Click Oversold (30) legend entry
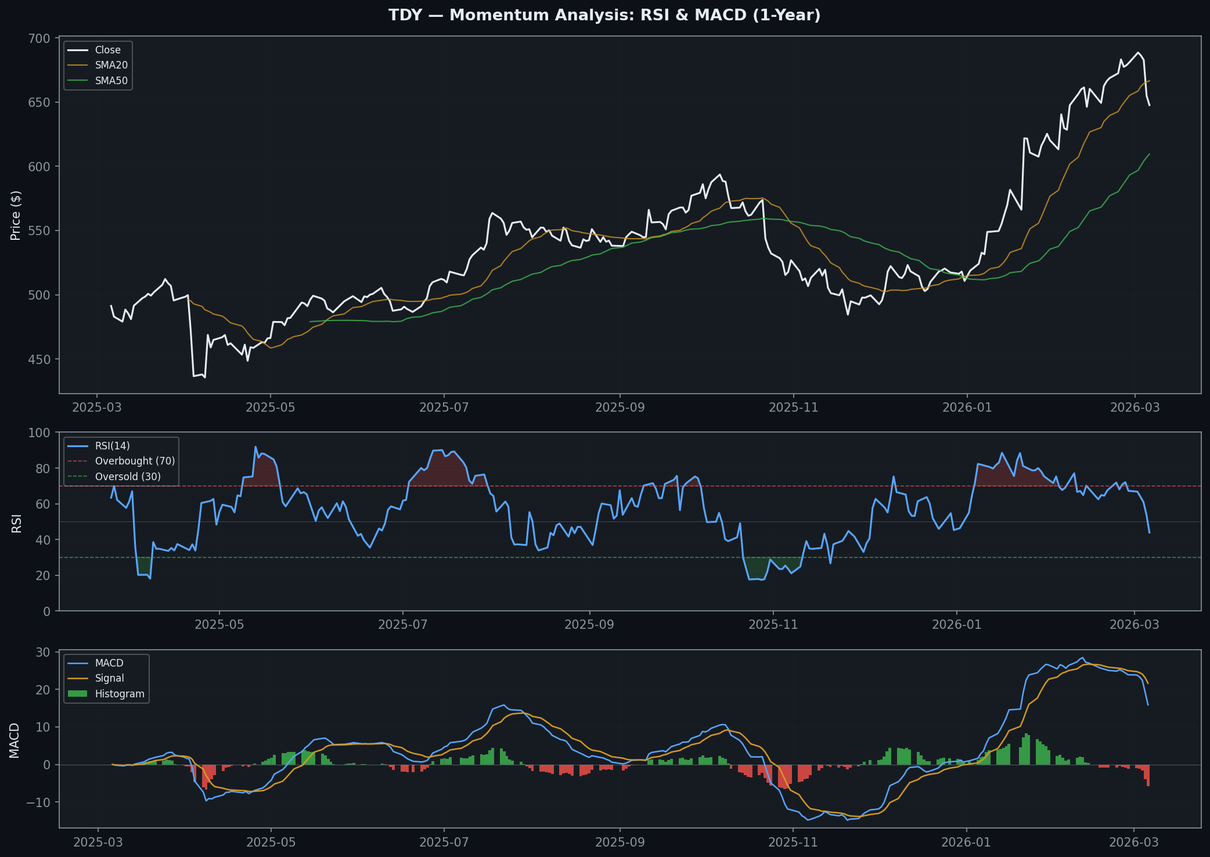Image resolution: width=1210 pixels, height=857 pixels. pyautogui.click(x=128, y=477)
